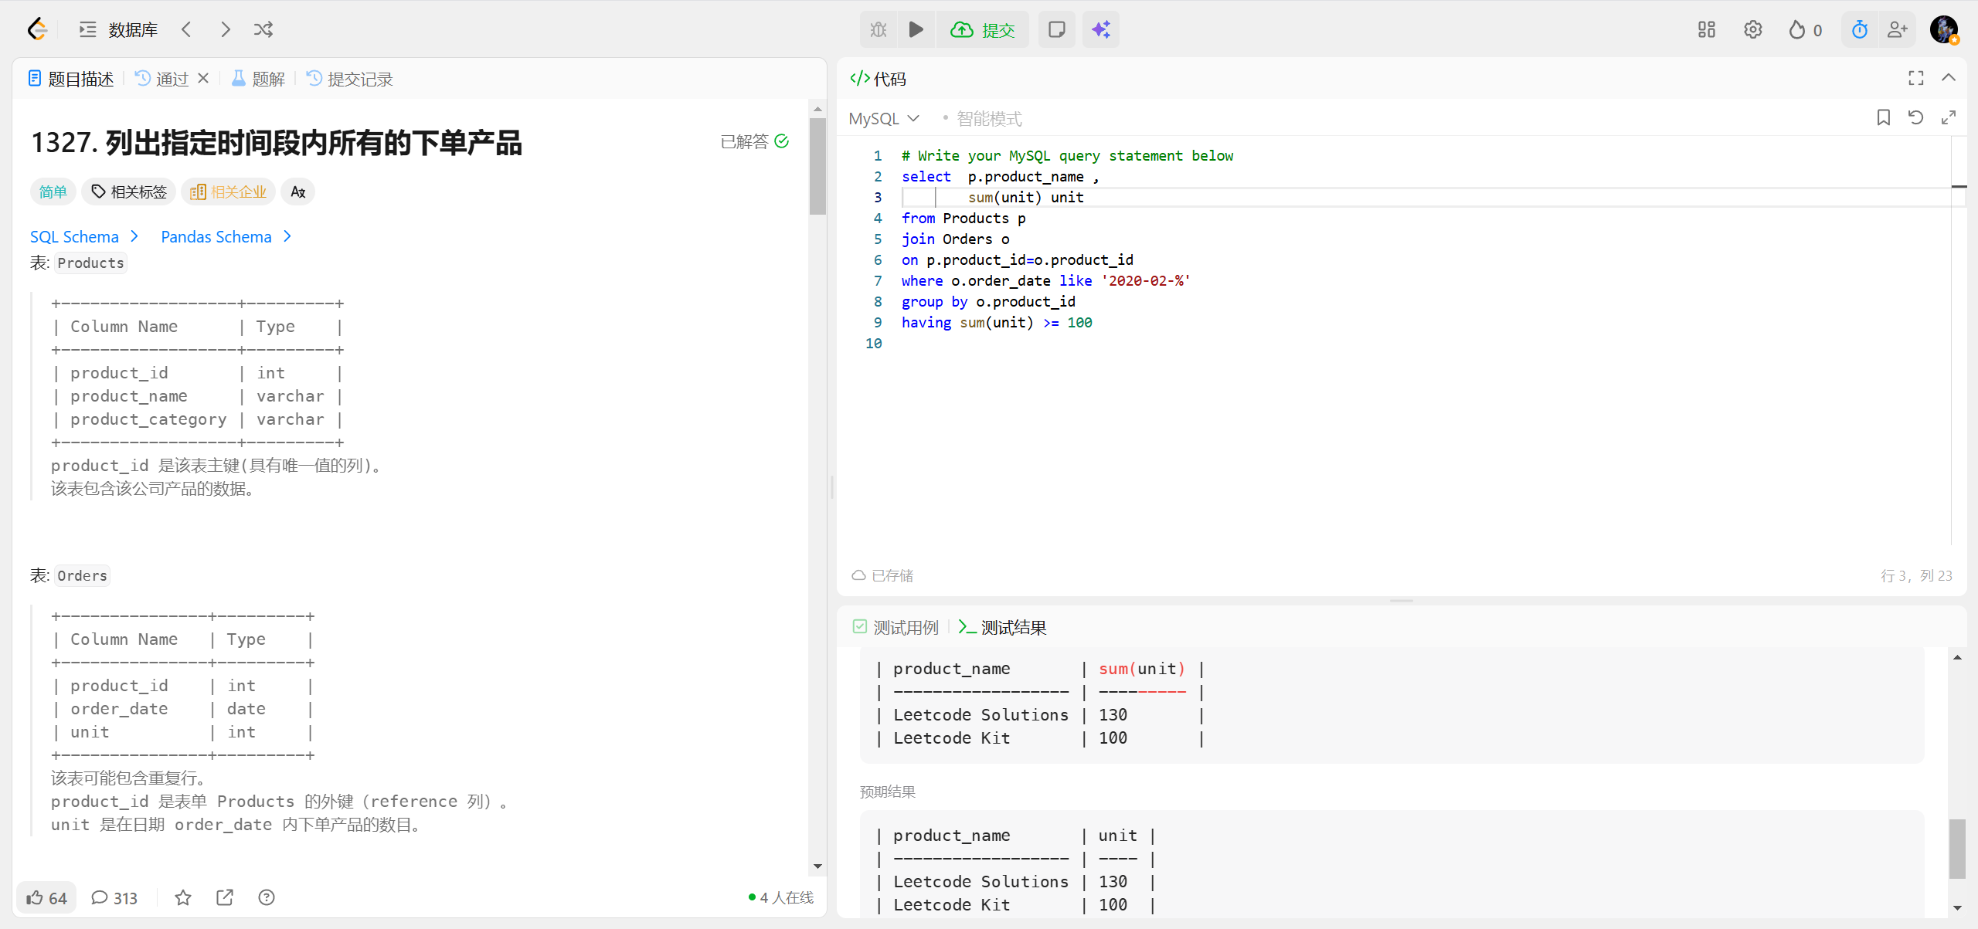Start the timer clock icon
This screenshot has width=1978, height=929.
(1859, 30)
